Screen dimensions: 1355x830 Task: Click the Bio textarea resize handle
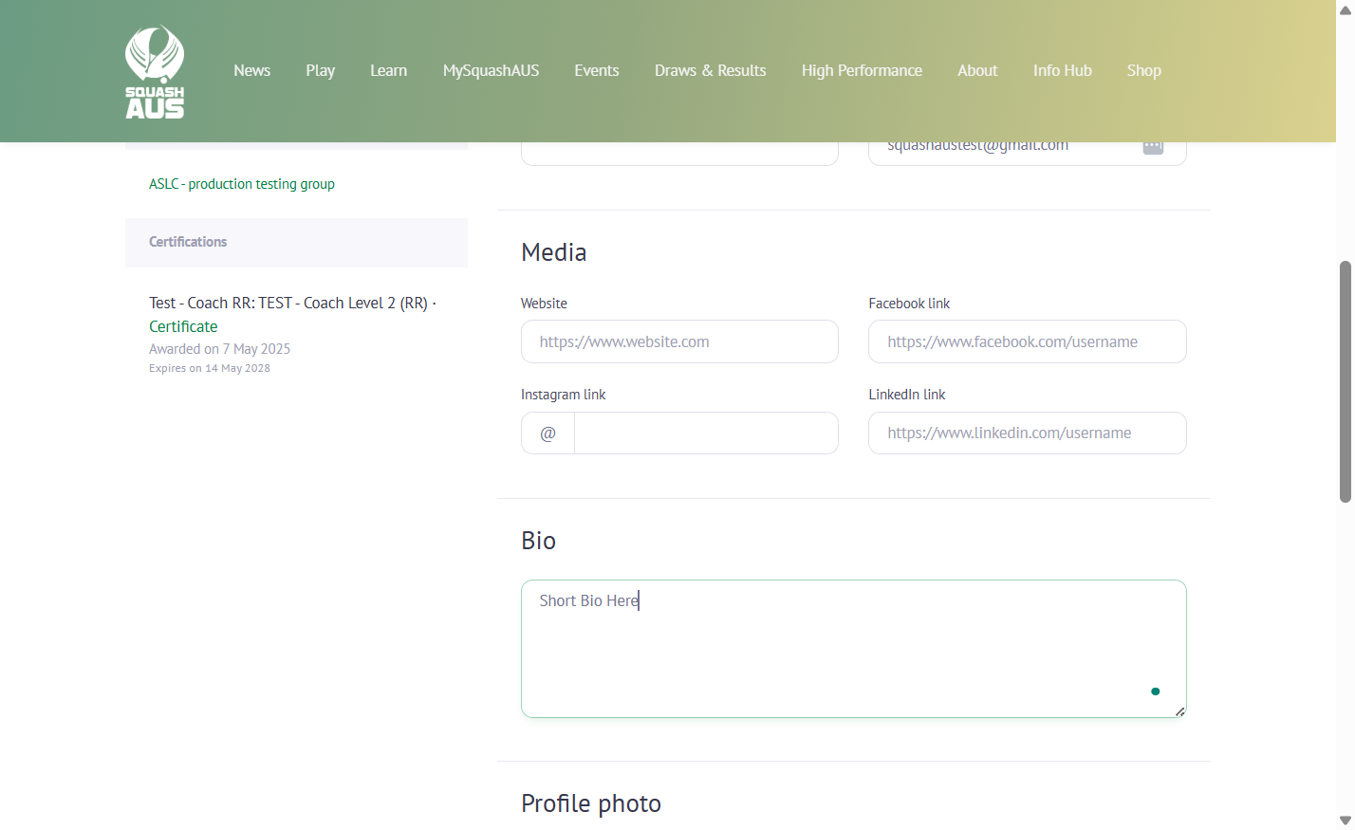[1179, 711]
